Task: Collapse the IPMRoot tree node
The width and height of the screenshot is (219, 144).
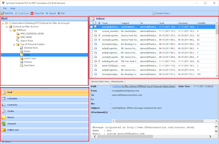Action: (x=11, y=30)
